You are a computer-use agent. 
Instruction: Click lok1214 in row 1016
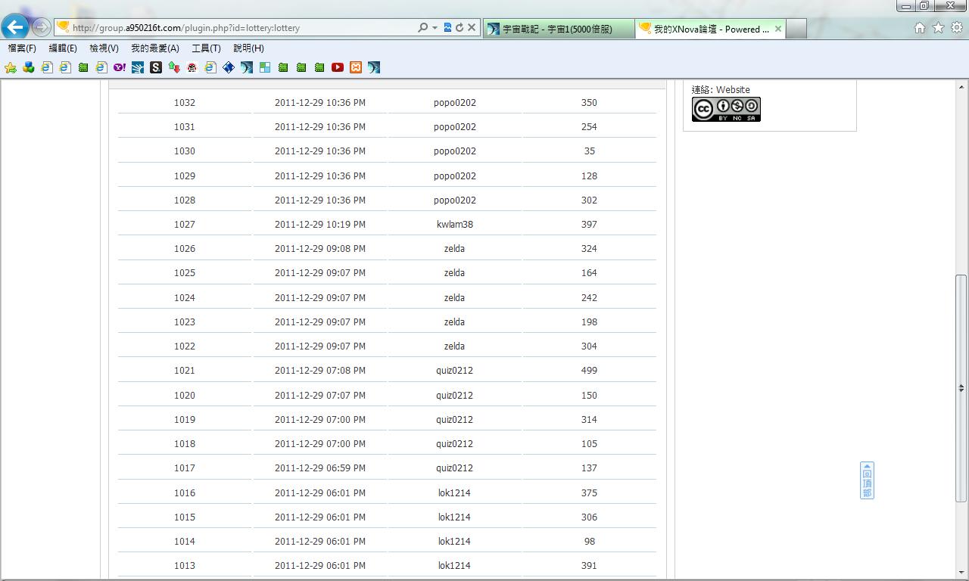(454, 492)
